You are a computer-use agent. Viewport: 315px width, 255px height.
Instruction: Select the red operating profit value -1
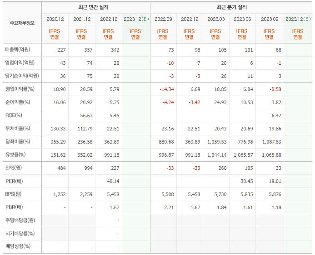279,63
